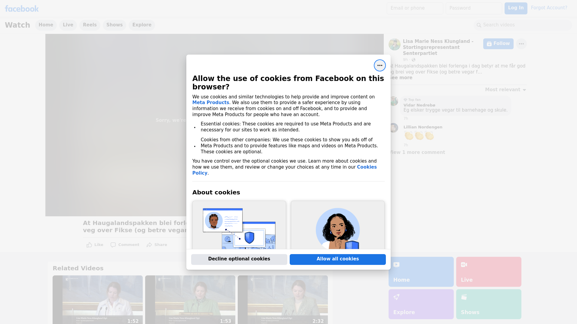Click the Related Videos heading
Screen dimensions: 577x324
(78, 268)
